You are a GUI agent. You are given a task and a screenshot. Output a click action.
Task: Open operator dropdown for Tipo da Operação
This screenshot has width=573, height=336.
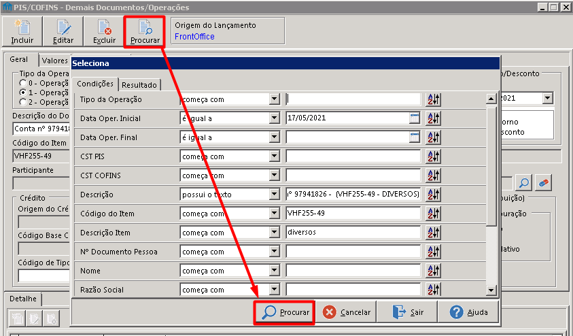tap(274, 99)
